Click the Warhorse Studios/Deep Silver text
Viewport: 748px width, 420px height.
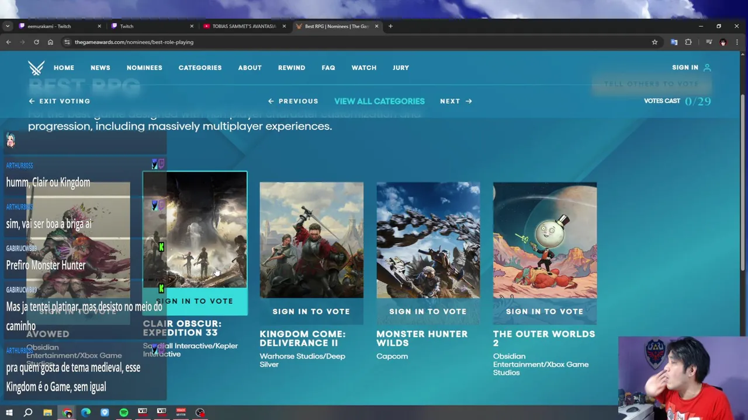(302, 360)
